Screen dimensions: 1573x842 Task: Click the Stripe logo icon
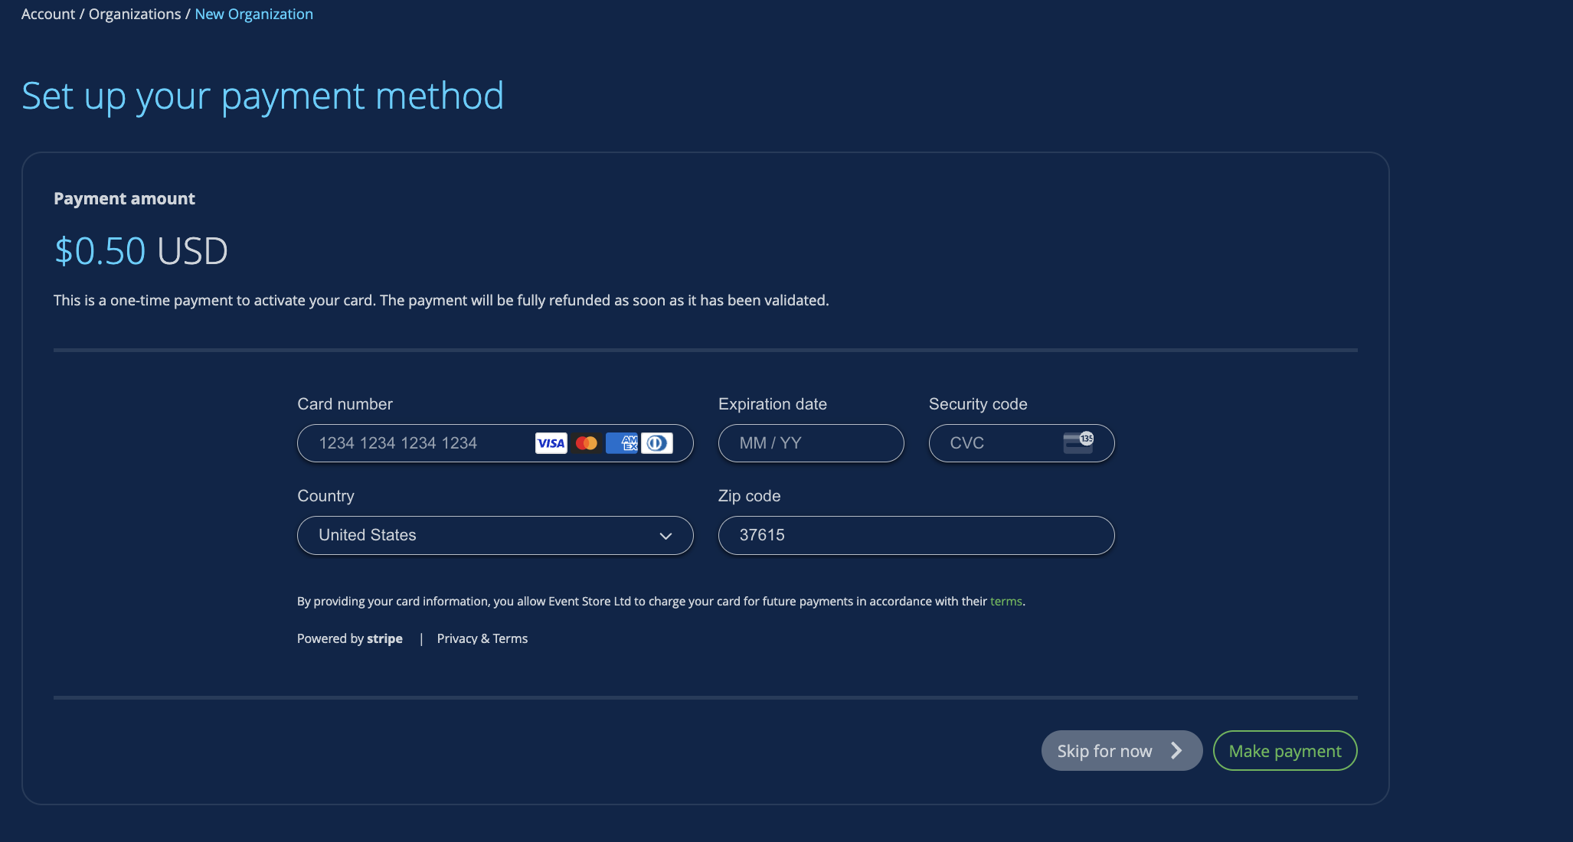(x=384, y=638)
